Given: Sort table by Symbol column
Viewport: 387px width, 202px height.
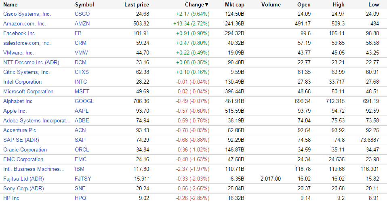Looking at the screenshot, I should pos(84,5).
